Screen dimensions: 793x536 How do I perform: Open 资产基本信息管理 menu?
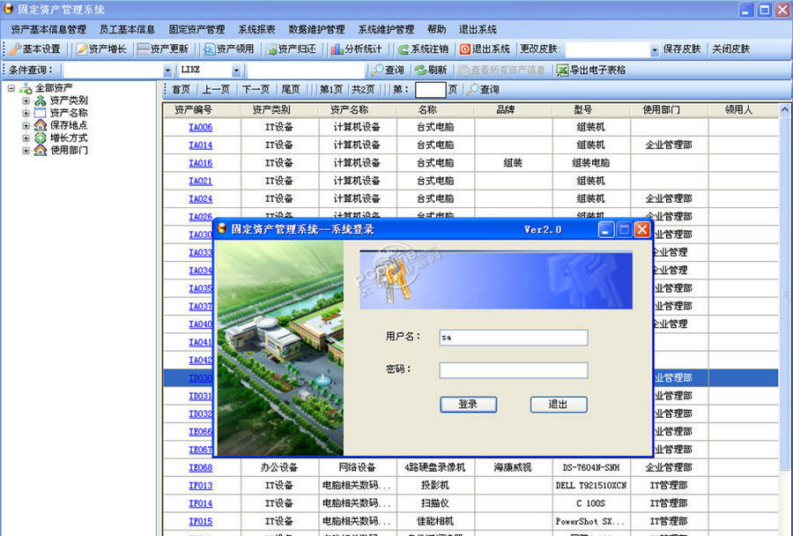pos(48,29)
